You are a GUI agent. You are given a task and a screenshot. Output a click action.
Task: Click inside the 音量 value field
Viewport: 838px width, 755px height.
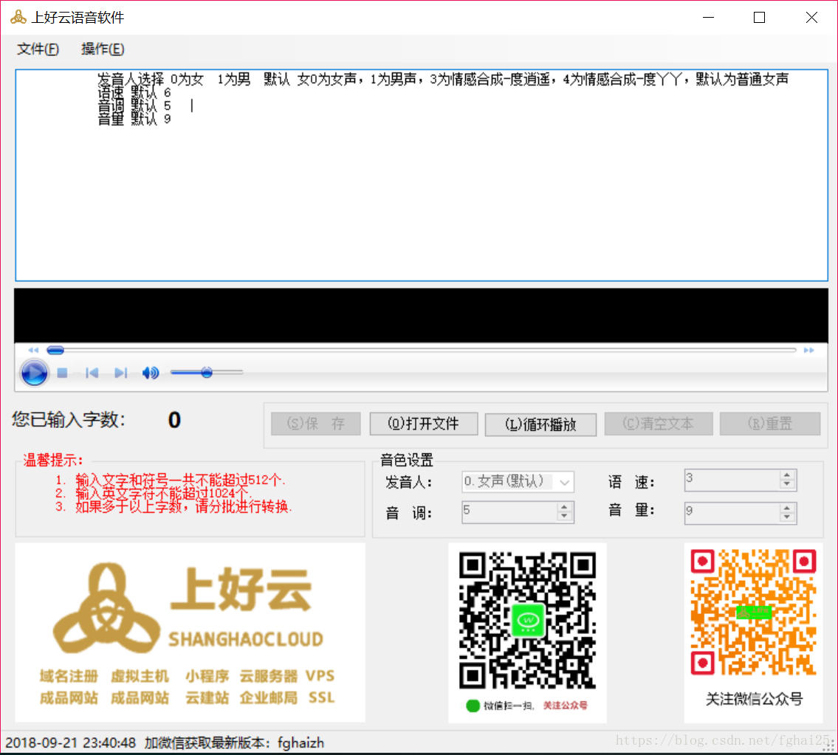pos(732,513)
